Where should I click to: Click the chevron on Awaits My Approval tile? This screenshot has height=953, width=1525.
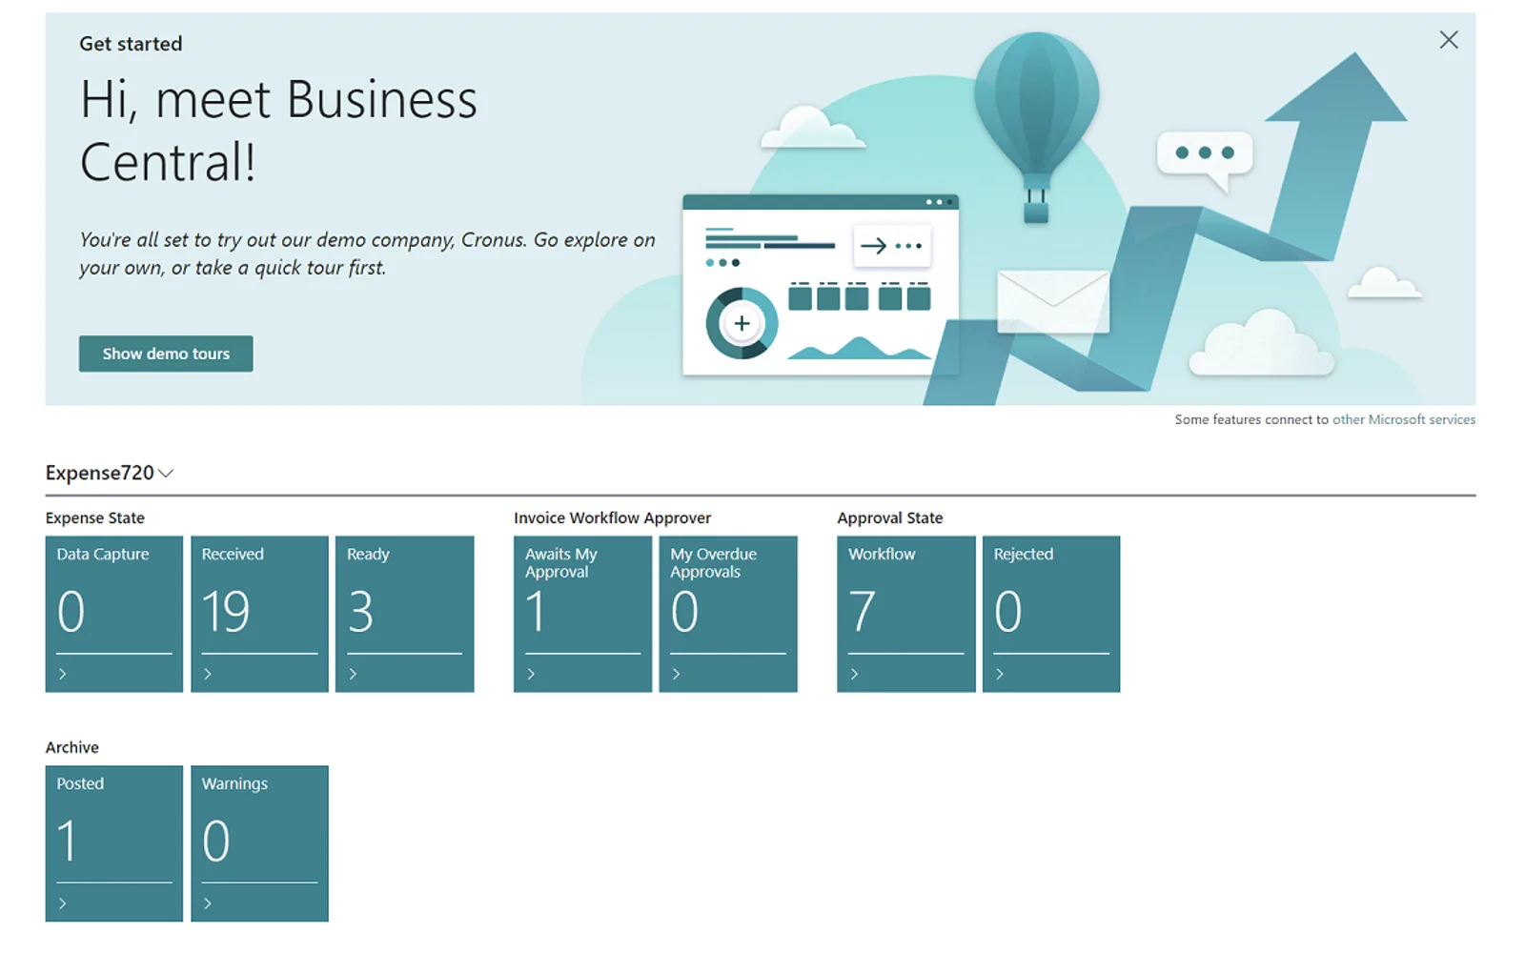(531, 674)
